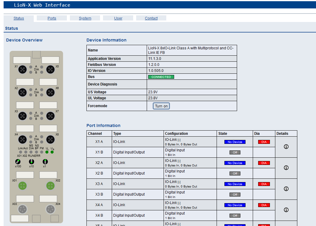Click the X1 connector on device image

coord(22,70)
